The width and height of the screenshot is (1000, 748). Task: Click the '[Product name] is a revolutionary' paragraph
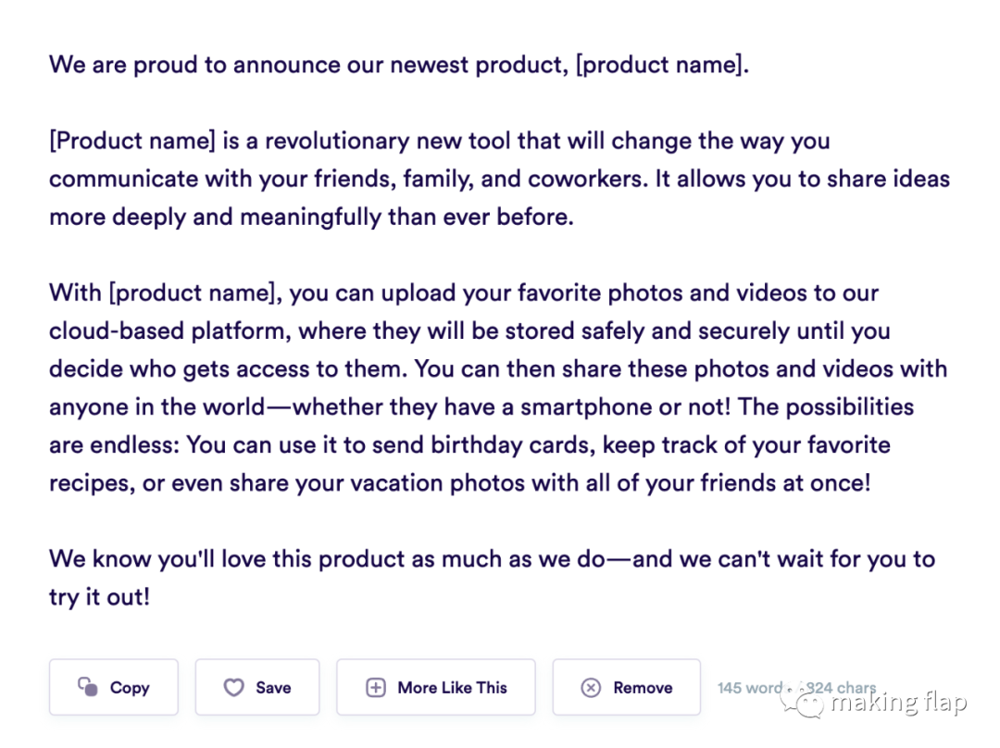[499, 179]
